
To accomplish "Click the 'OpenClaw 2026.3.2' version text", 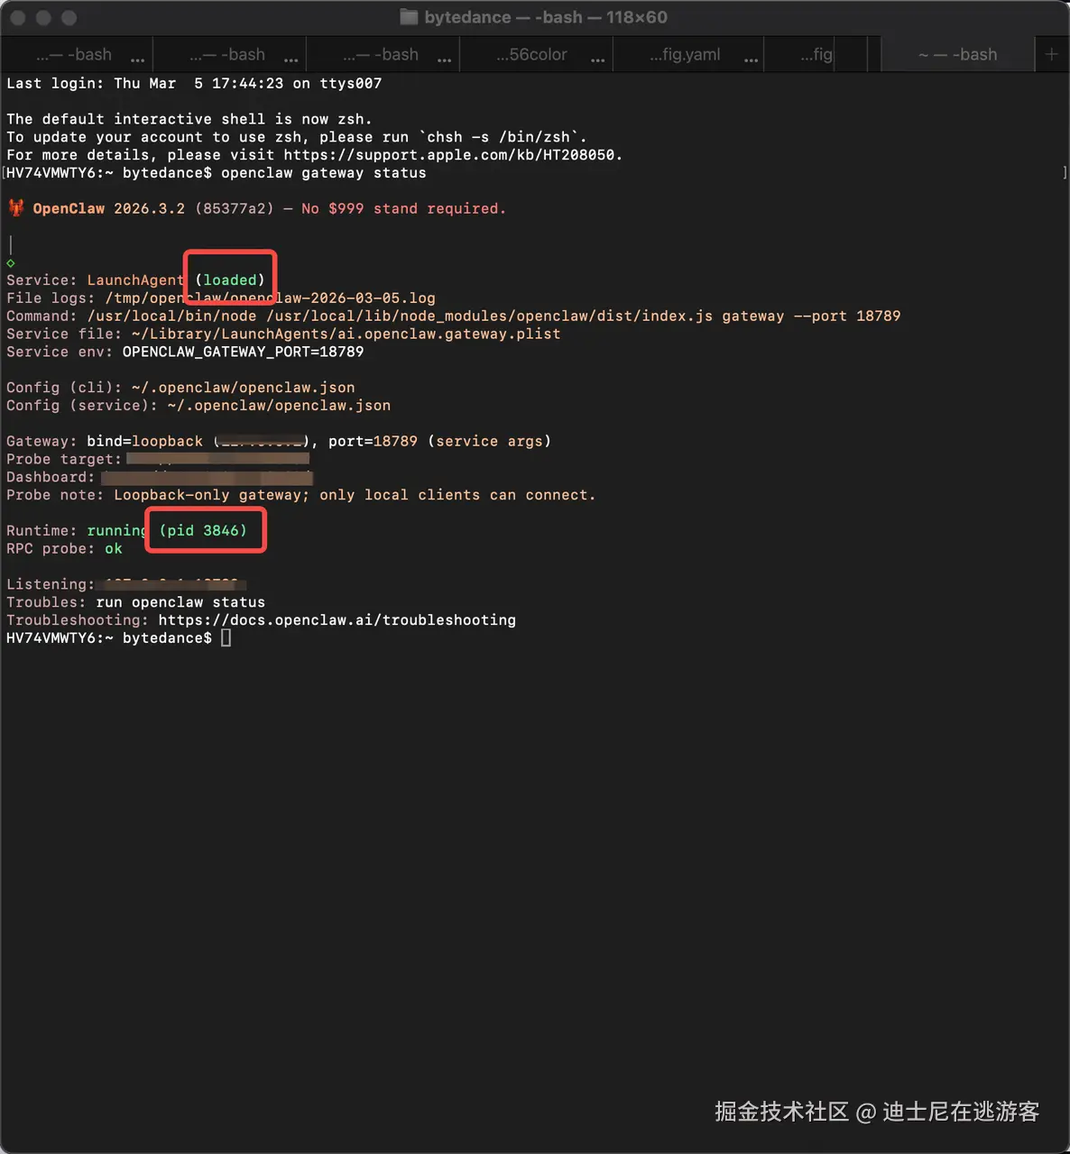I will tap(108, 208).
